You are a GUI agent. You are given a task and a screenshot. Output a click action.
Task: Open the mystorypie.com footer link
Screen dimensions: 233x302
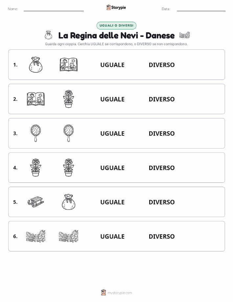tap(120, 293)
